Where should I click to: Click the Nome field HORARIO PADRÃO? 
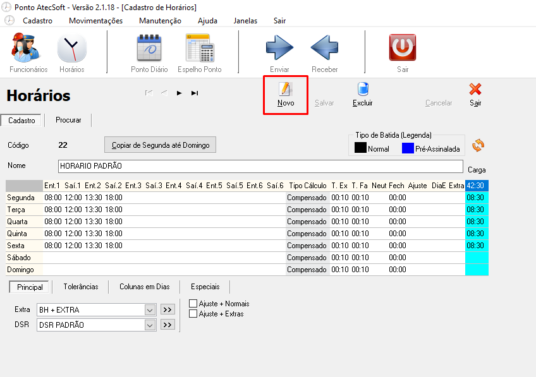(260, 166)
